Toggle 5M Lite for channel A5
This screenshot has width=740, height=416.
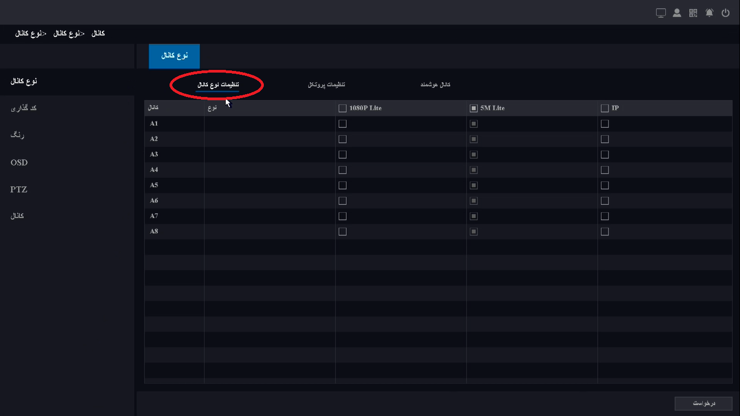coord(473,185)
